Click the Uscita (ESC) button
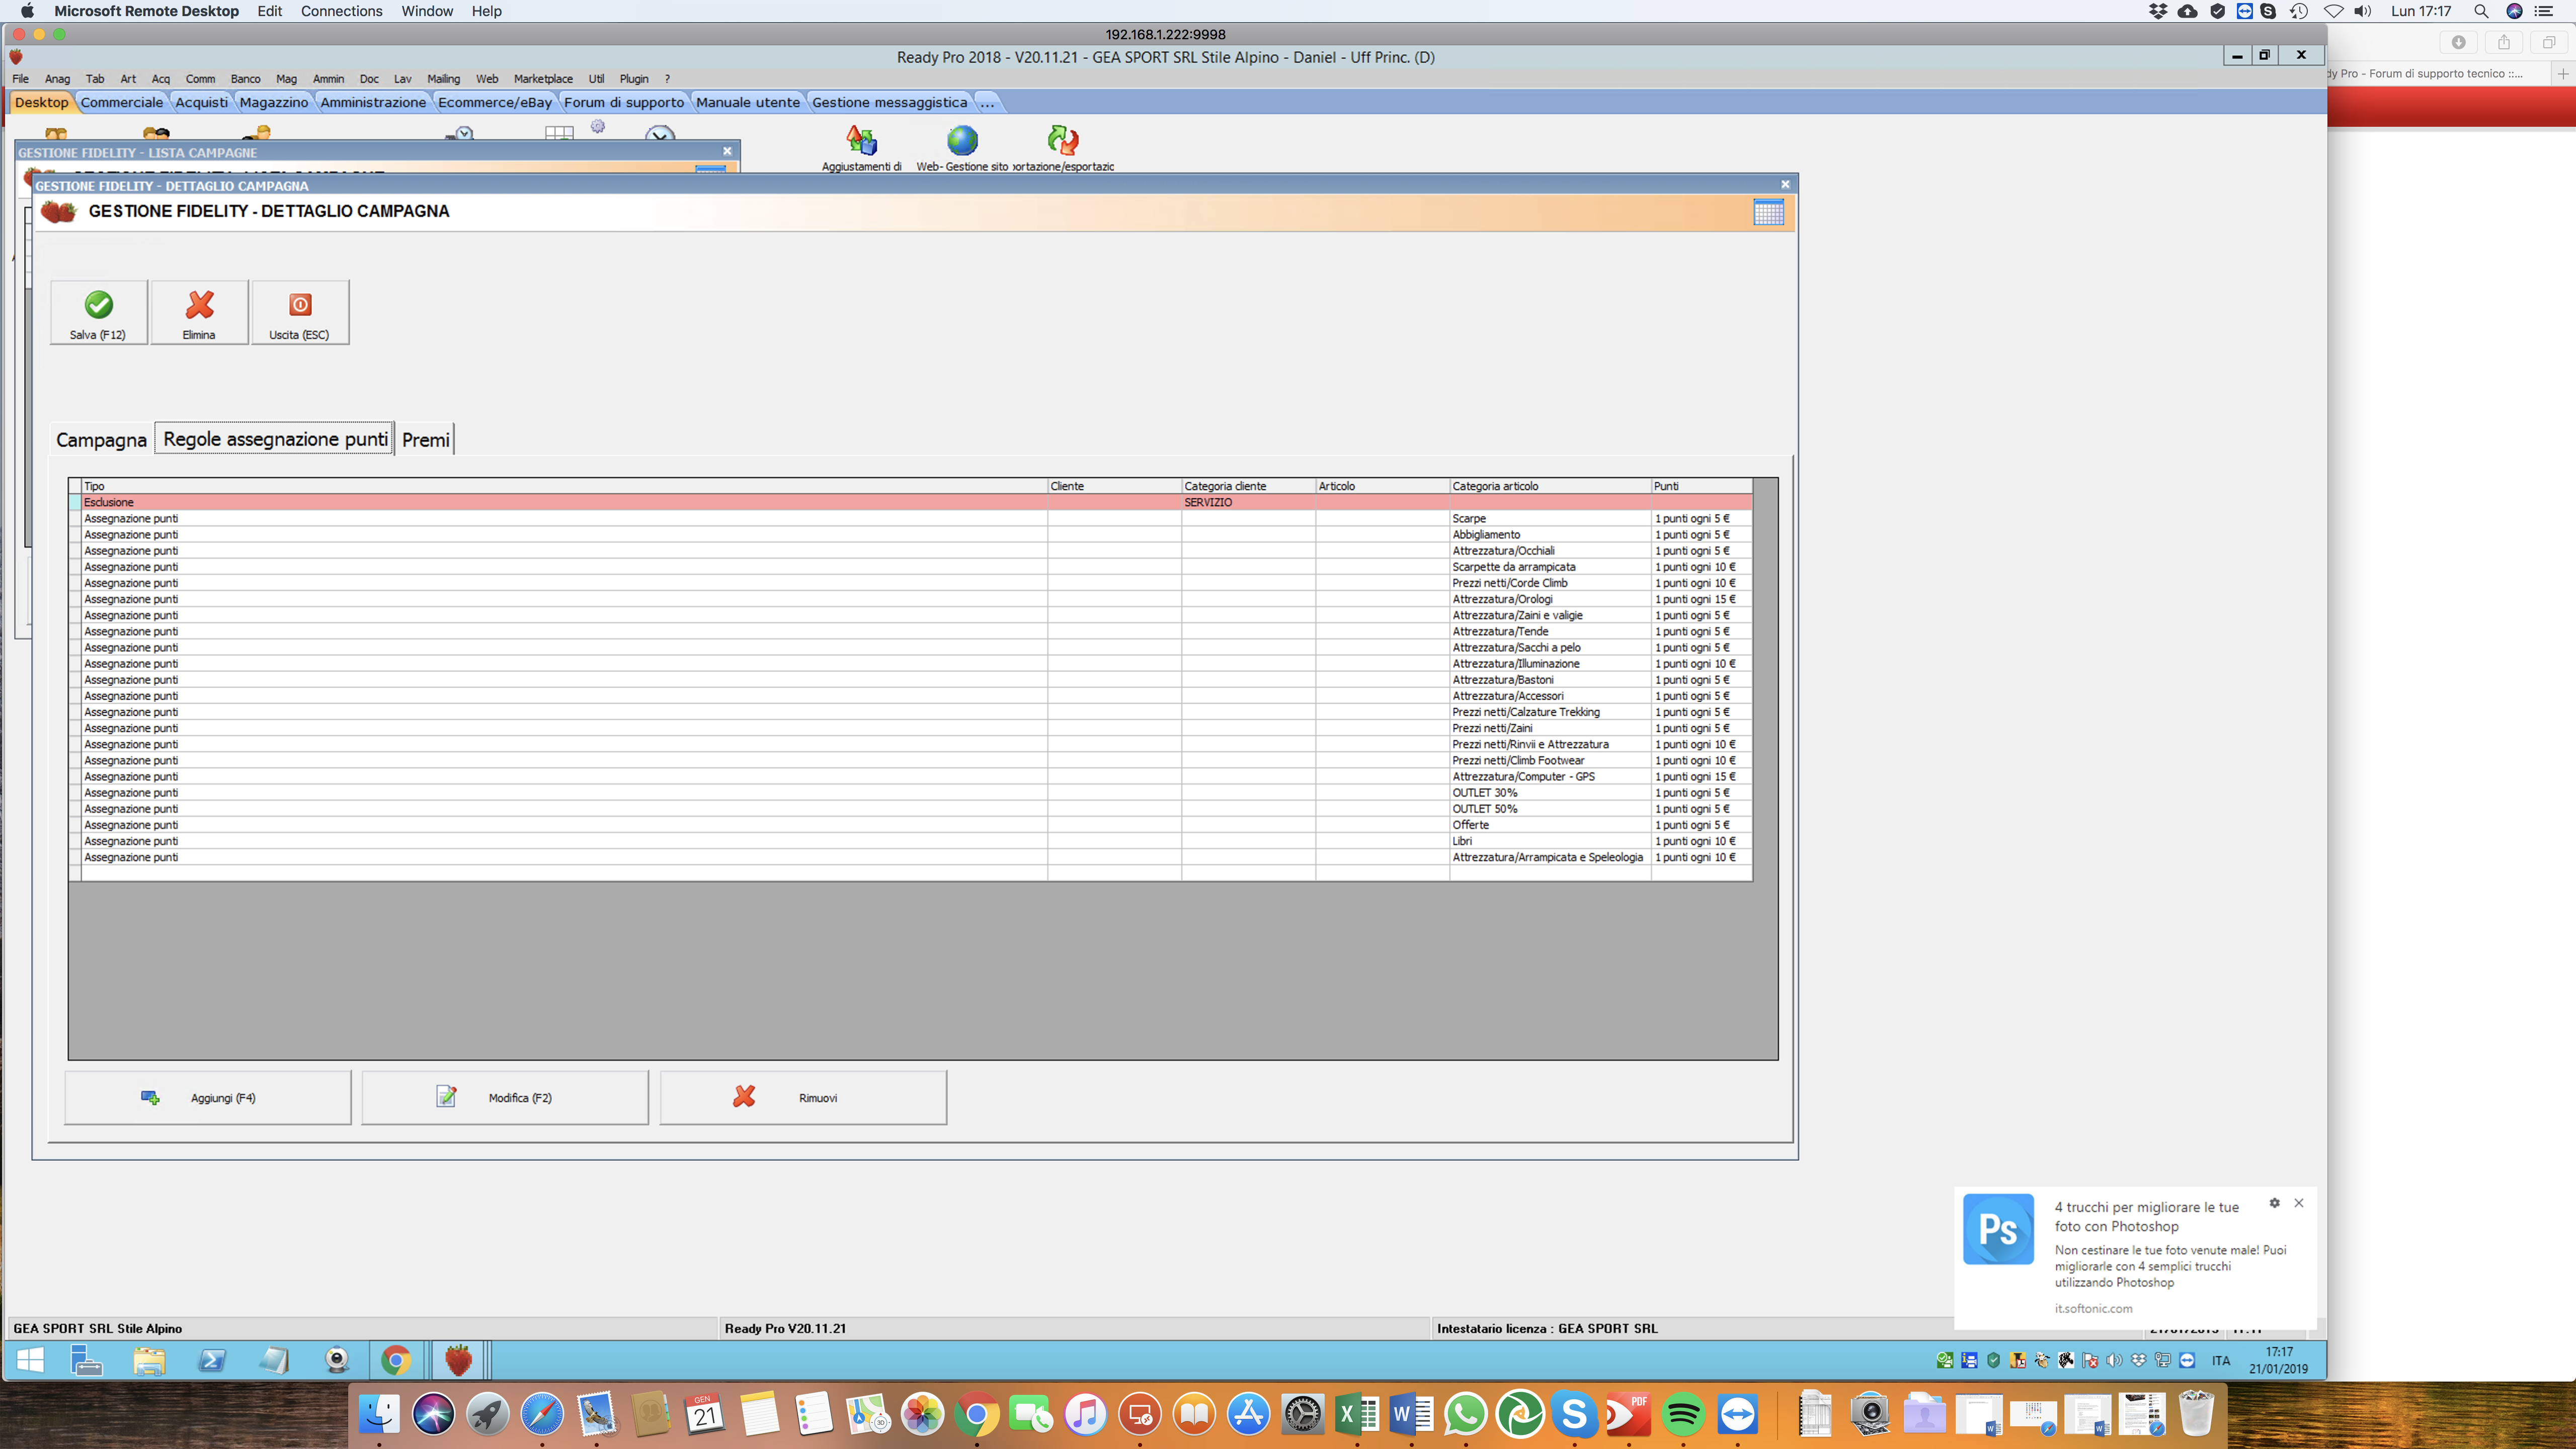The image size is (2576, 1449). (300, 313)
